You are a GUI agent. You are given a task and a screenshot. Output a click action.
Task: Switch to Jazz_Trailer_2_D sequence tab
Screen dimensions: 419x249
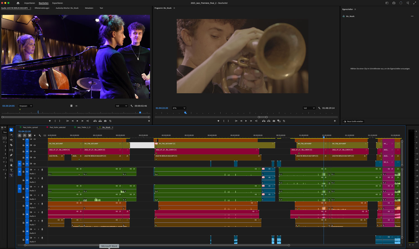(84, 127)
